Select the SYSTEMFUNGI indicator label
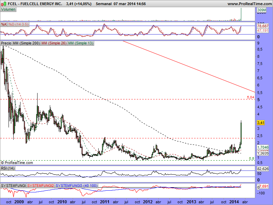 (13, 186)
